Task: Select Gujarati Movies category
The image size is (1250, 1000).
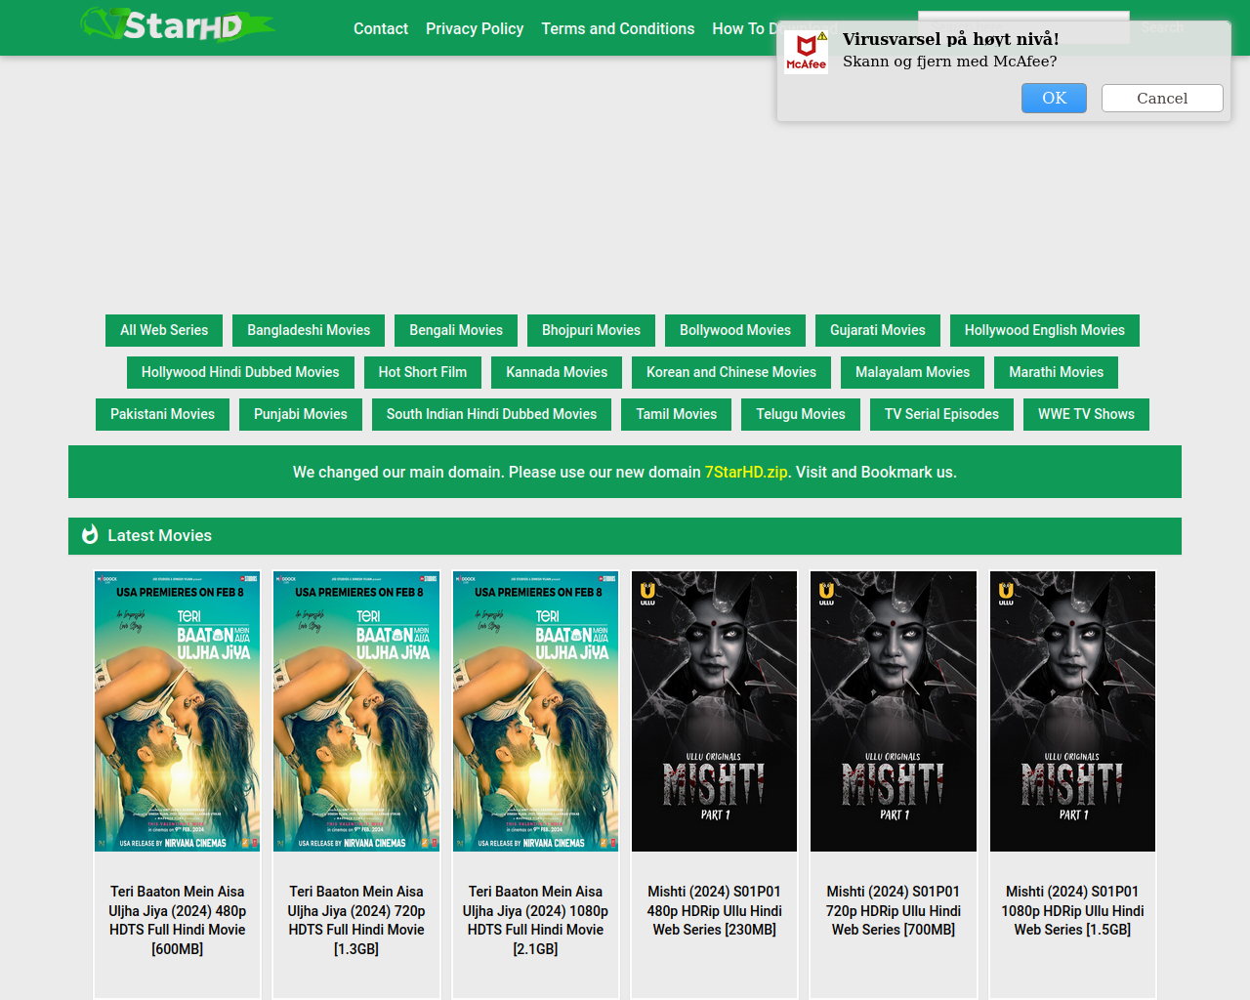Action: (878, 330)
